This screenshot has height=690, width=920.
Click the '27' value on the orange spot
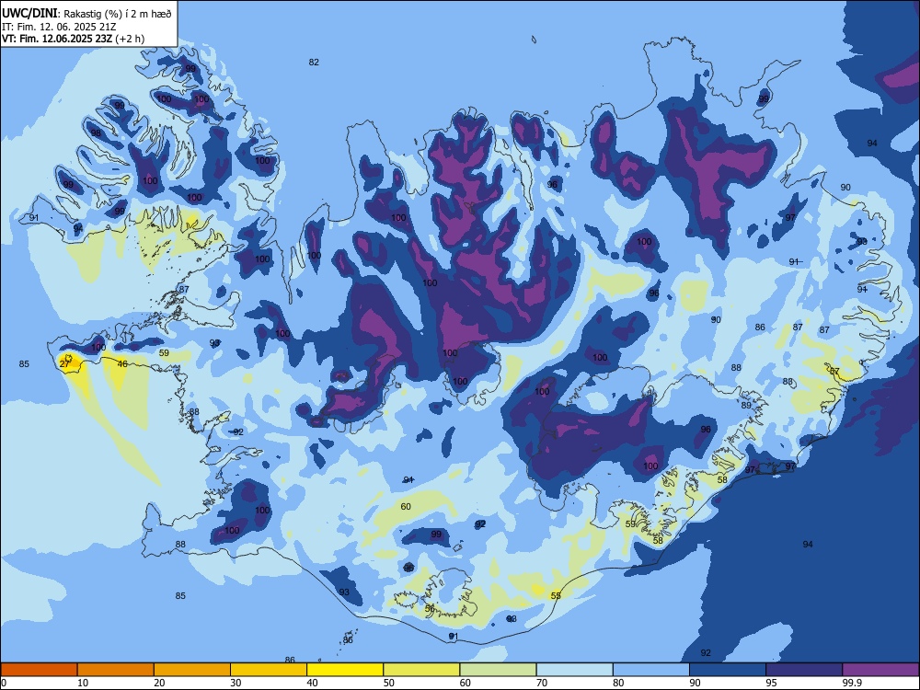point(64,363)
